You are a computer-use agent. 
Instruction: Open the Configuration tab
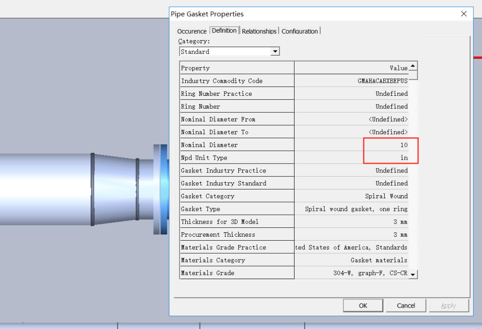pyautogui.click(x=300, y=31)
